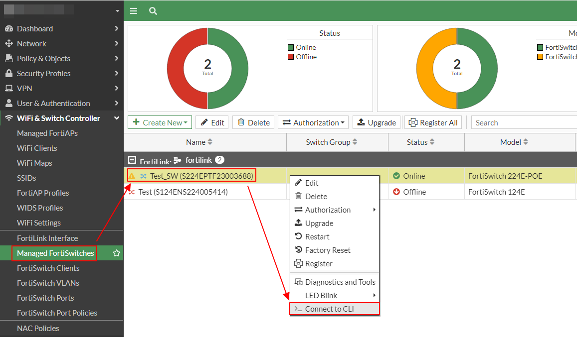
Task: Click the toolbar Upgrade button
Action: click(x=377, y=122)
